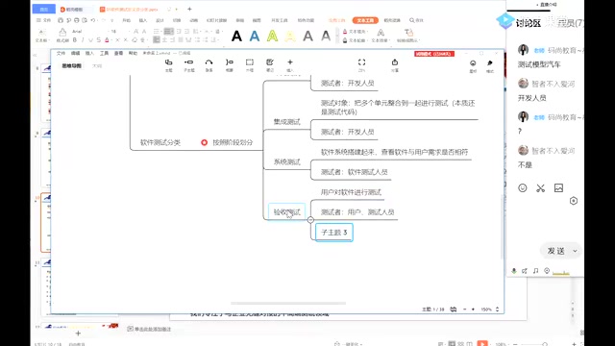Click the red trial mode badge

pyautogui.click(x=434, y=54)
